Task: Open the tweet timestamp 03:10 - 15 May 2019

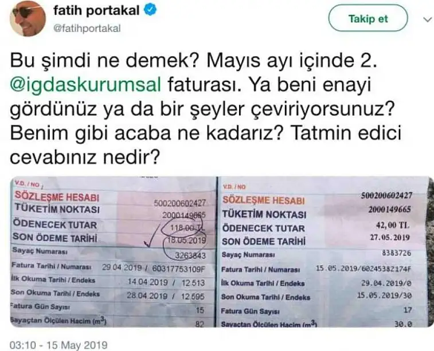Action: 58,345
